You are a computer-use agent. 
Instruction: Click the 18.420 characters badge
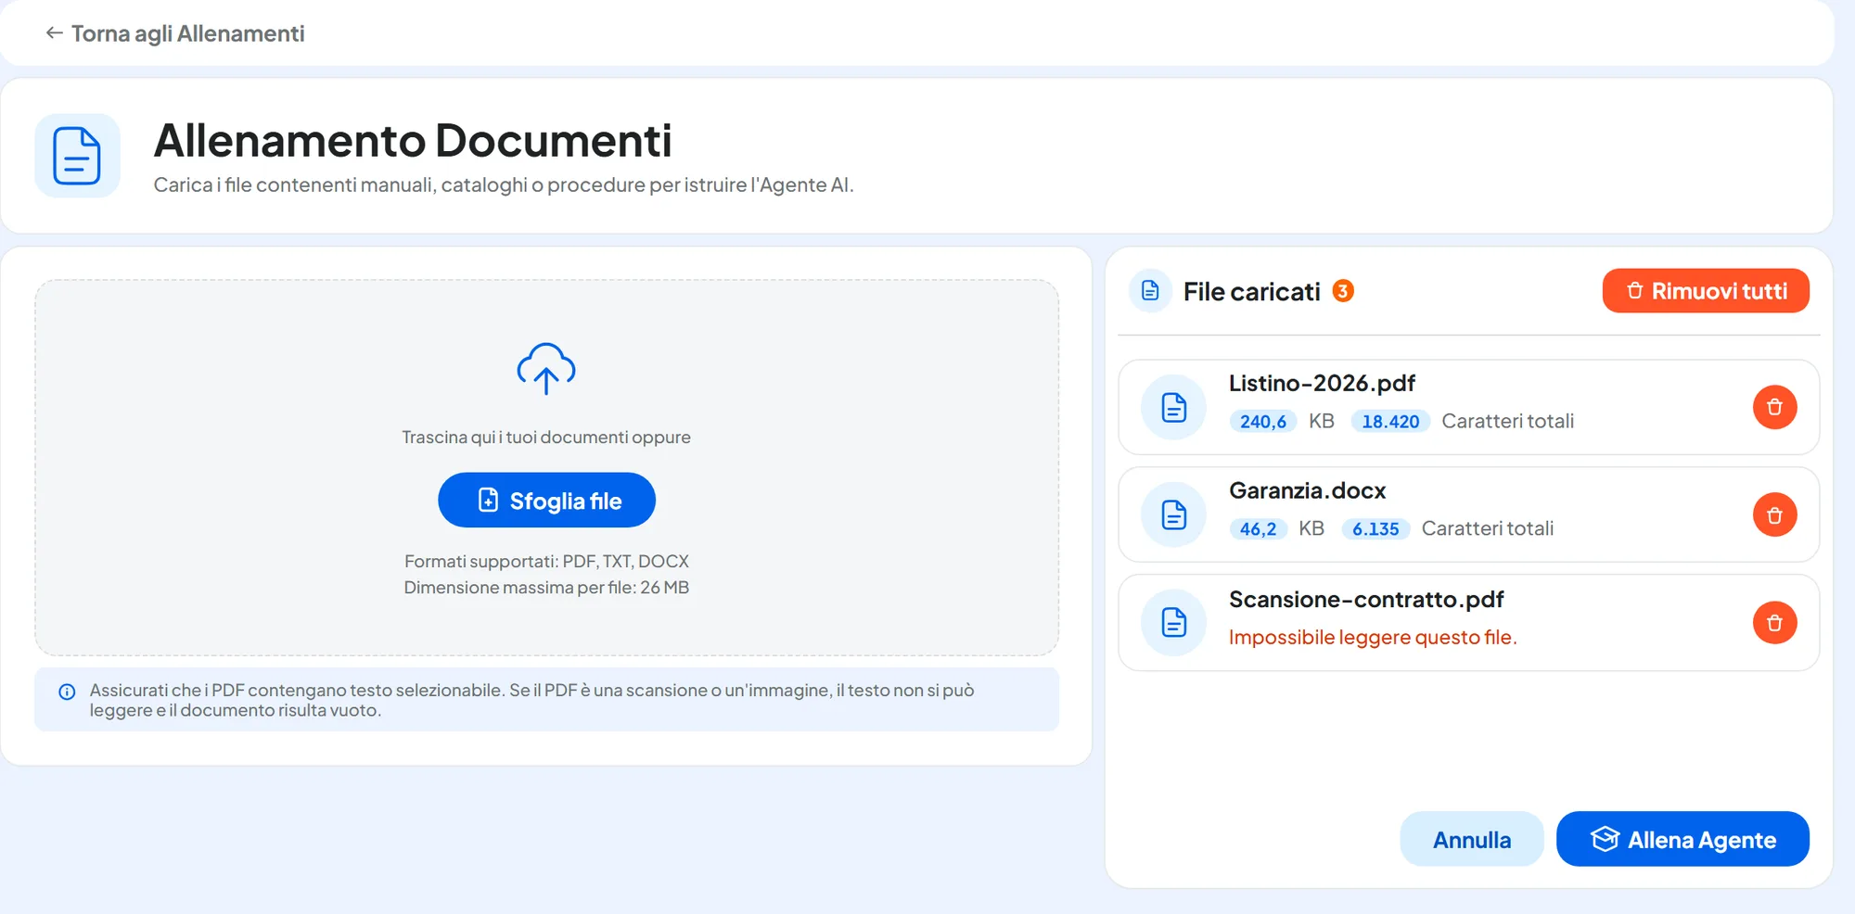[x=1390, y=422]
